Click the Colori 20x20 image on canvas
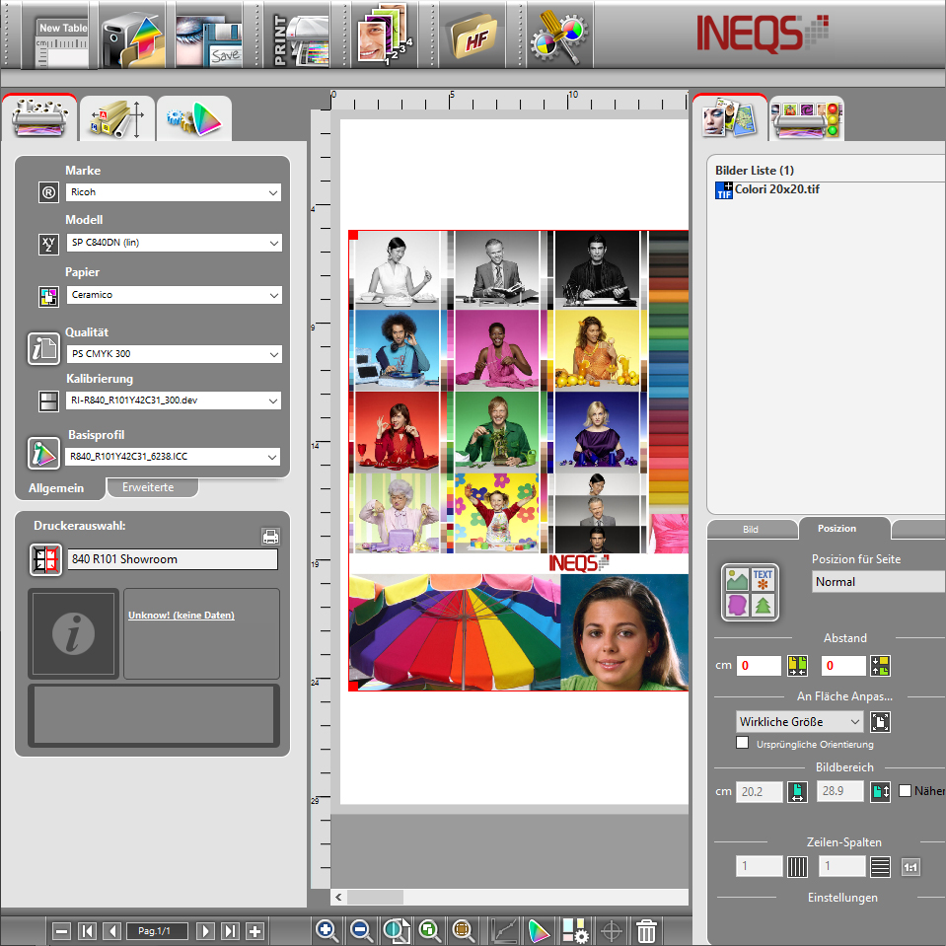 point(518,461)
